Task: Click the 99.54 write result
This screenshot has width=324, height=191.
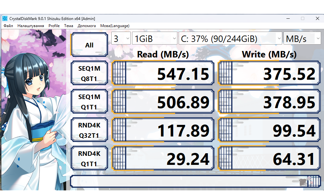Action: [269, 130]
